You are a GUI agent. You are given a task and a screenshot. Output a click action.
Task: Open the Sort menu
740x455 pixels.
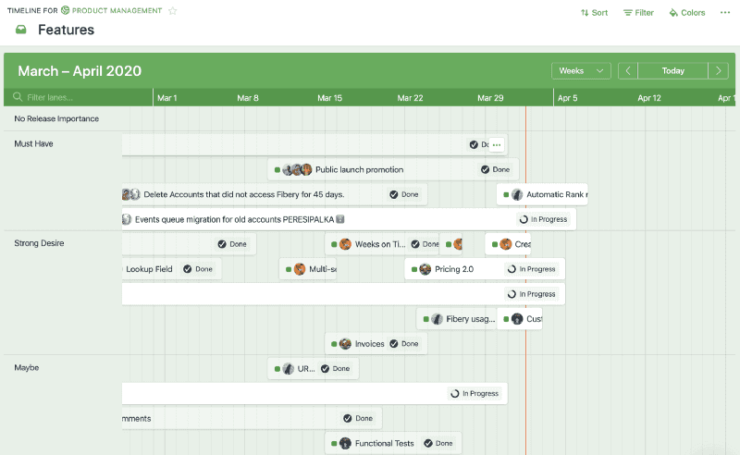(594, 13)
